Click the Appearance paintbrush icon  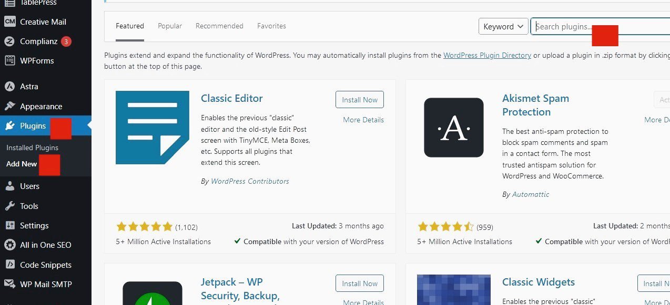9,106
